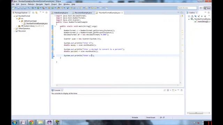Click the Save toolbar icon

tap(18, 8)
